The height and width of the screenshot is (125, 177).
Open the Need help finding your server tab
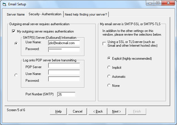click(86, 14)
